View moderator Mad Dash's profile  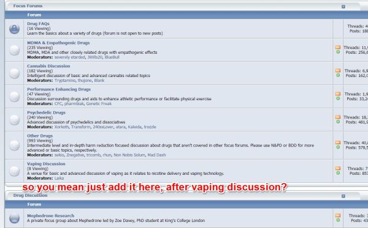156,155
